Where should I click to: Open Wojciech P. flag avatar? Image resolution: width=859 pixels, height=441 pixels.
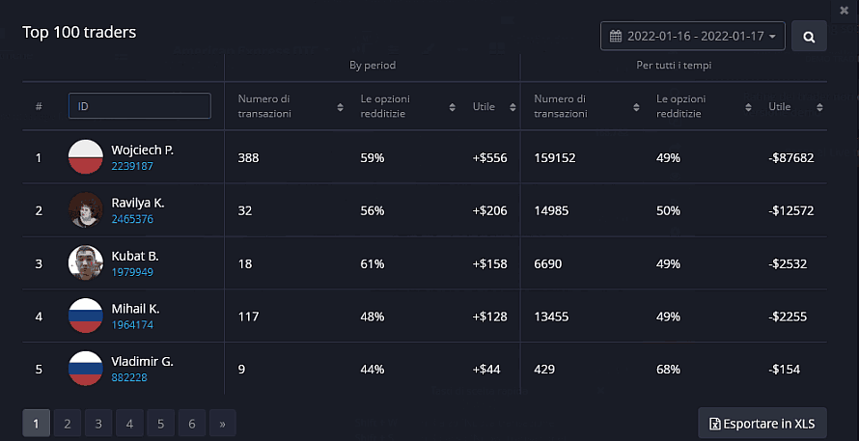[x=86, y=157]
